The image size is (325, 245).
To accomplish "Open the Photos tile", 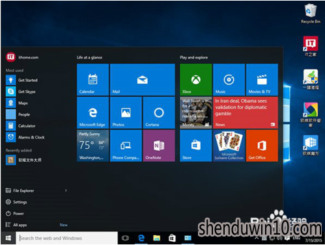I will click(x=126, y=112).
